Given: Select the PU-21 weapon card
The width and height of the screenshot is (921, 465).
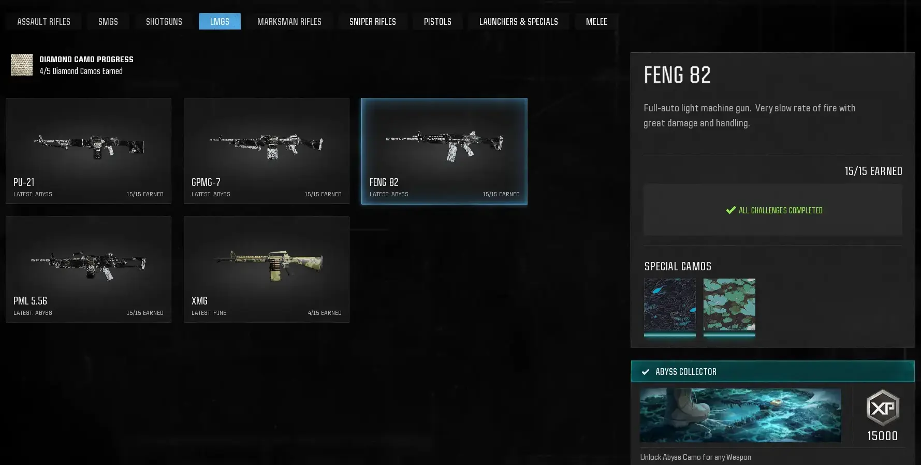Looking at the screenshot, I should [89, 151].
